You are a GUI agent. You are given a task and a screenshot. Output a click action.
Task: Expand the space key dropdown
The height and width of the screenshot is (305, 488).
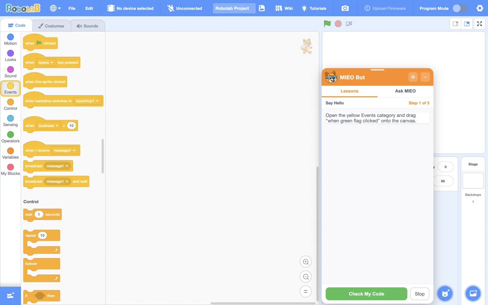pyautogui.click(x=46, y=63)
